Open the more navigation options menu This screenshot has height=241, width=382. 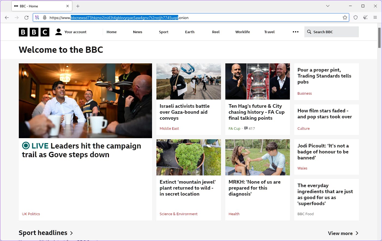pos(296,32)
